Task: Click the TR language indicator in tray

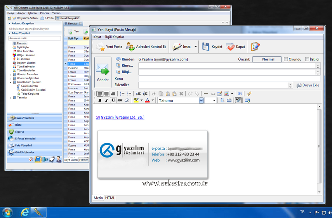Action: tap(302, 212)
